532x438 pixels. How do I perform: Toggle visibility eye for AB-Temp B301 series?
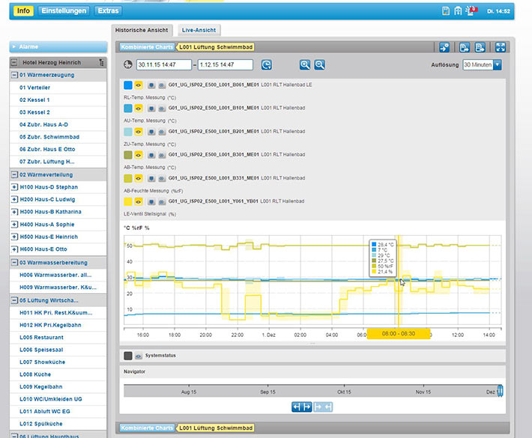pyautogui.click(x=139, y=155)
